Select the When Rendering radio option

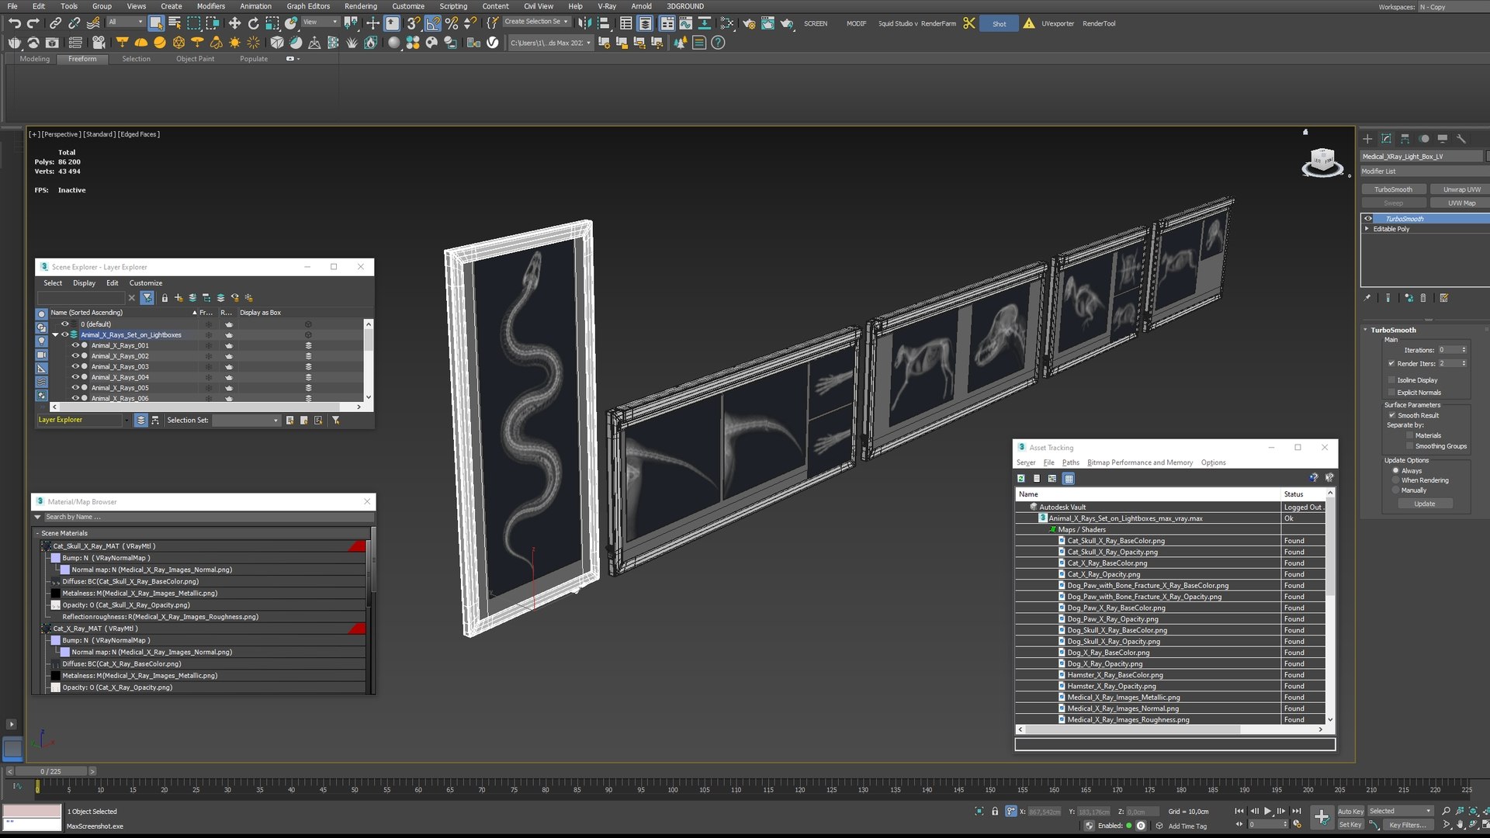(x=1395, y=480)
